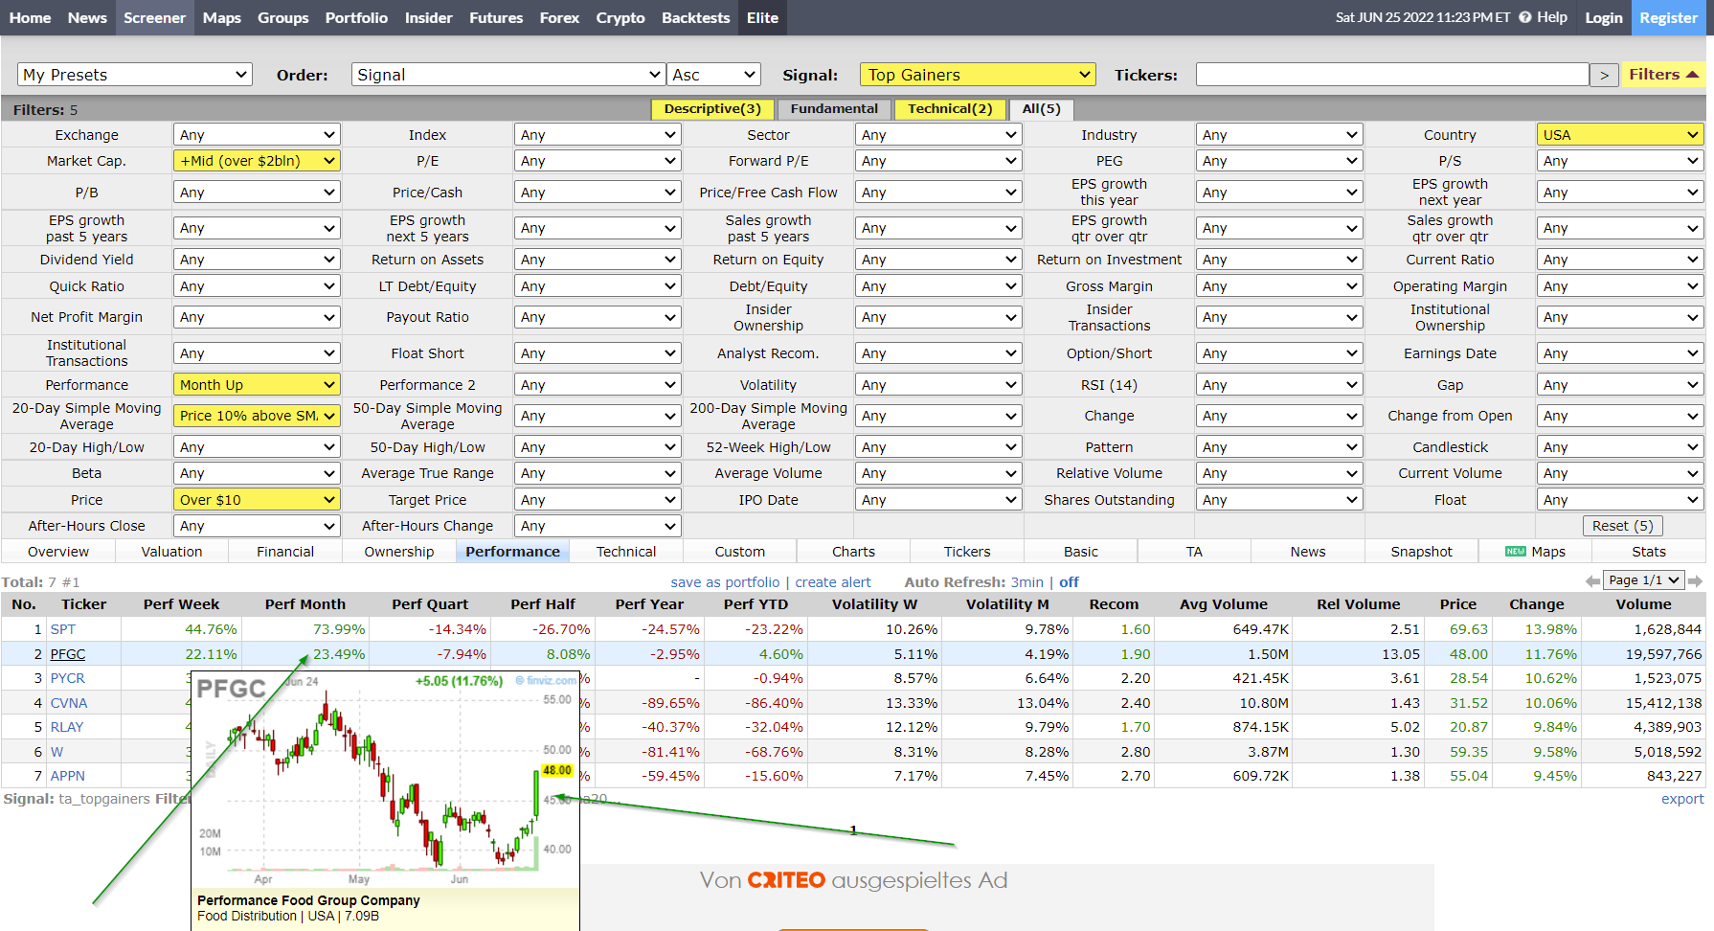Click the Tickers input field

point(1392,75)
